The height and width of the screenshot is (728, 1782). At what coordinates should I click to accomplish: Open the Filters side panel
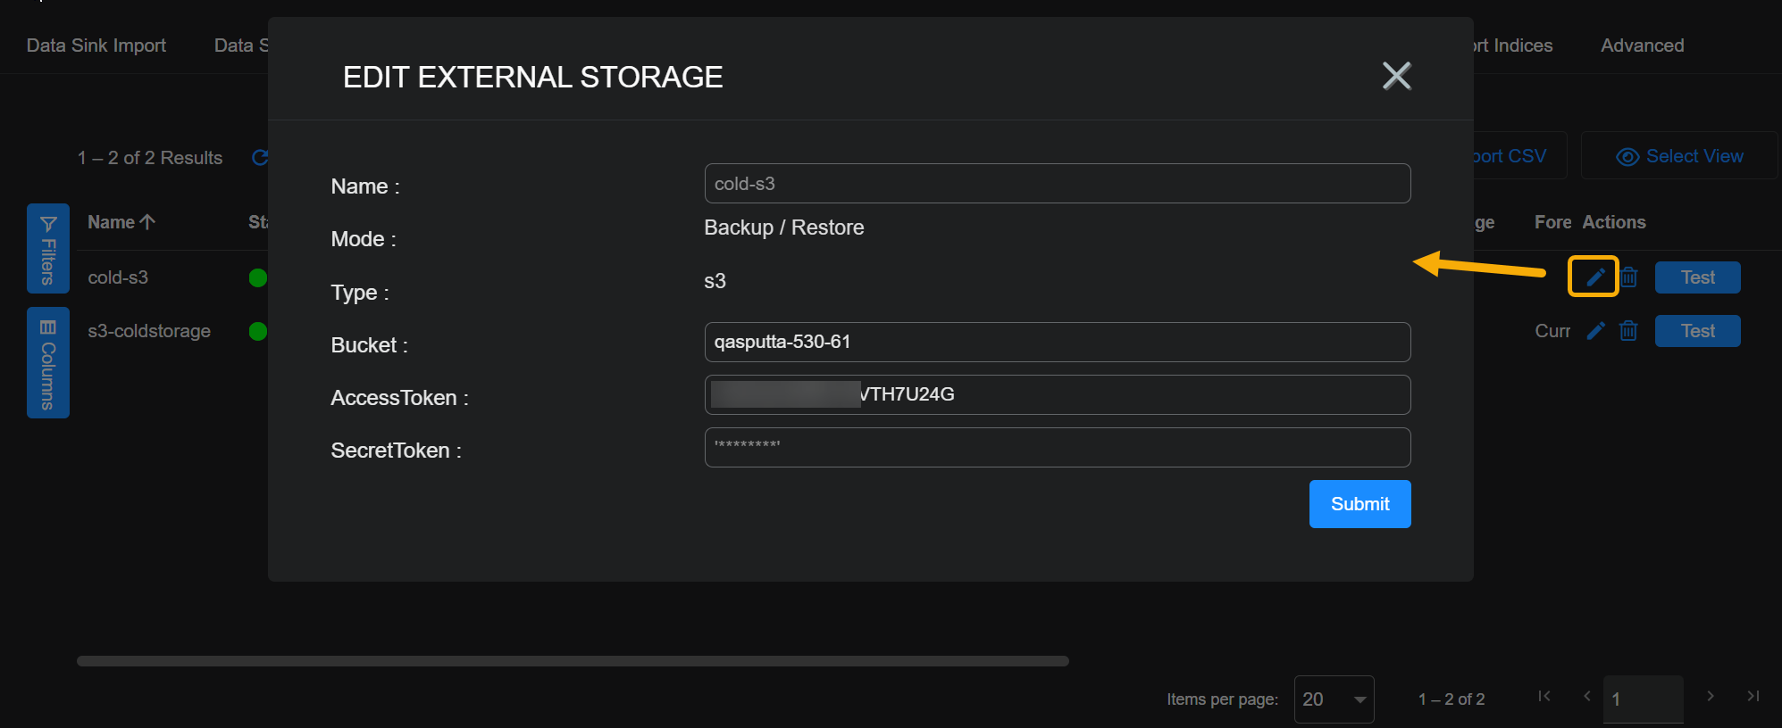click(48, 249)
